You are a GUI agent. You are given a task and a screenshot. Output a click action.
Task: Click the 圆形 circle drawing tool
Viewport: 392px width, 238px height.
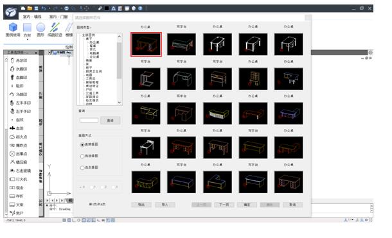(x=40, y=30)
